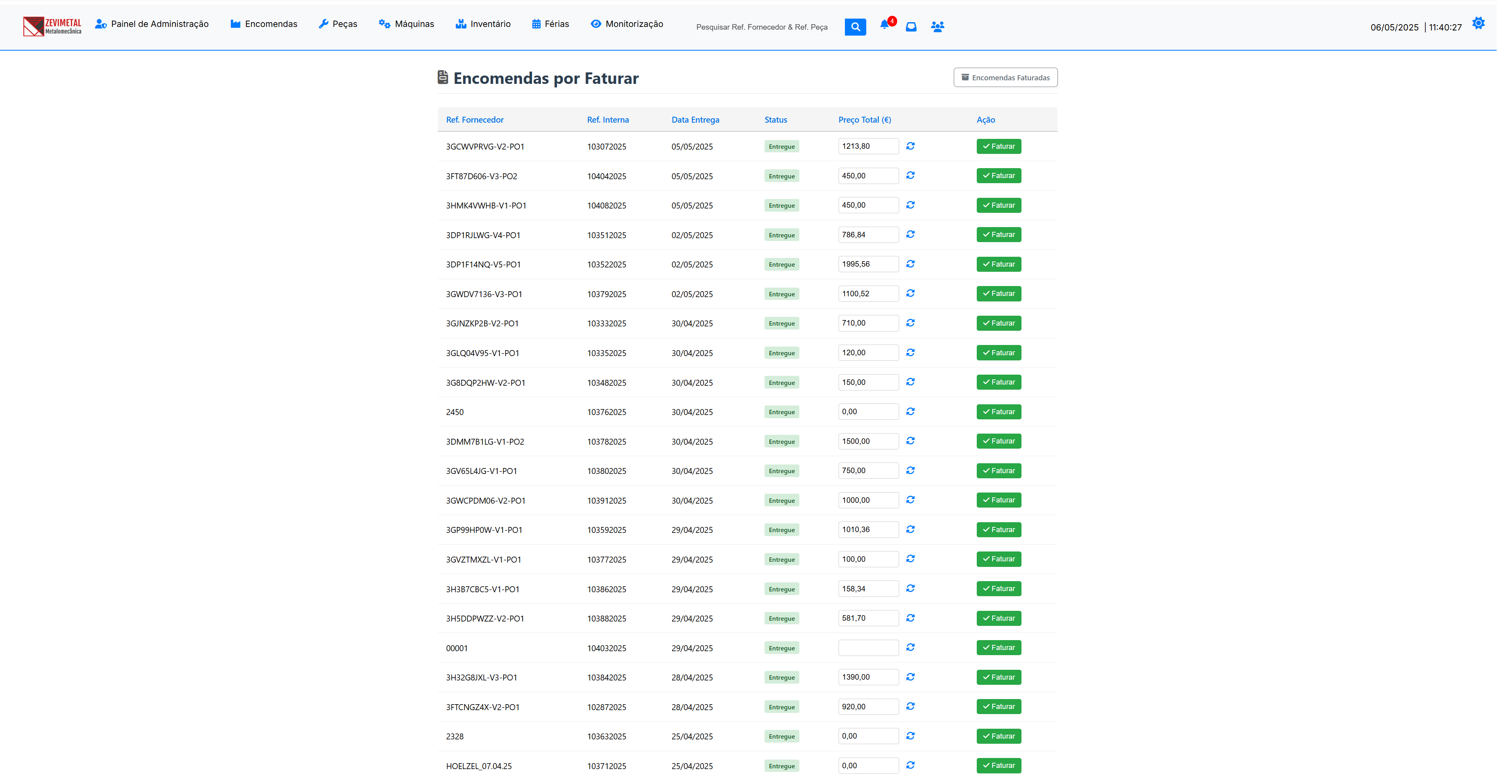The width and height of the screenshot is (1497, 775).
Task: Click Faturar for order 3GCWVPRVG-V2-PO1
Action: pyautogui.click(x=999, y=146)
